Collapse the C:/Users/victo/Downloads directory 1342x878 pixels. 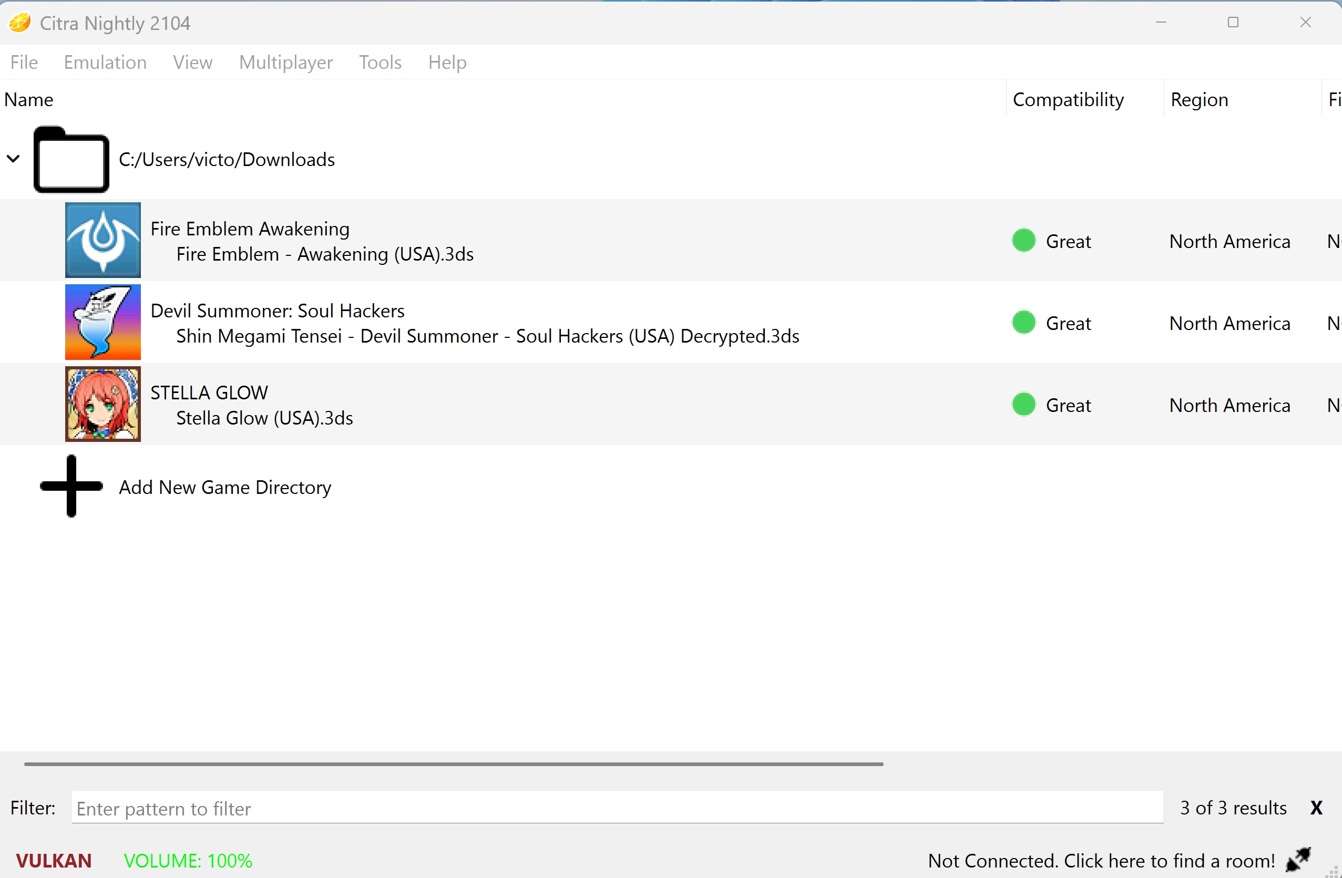click(14, 160)
